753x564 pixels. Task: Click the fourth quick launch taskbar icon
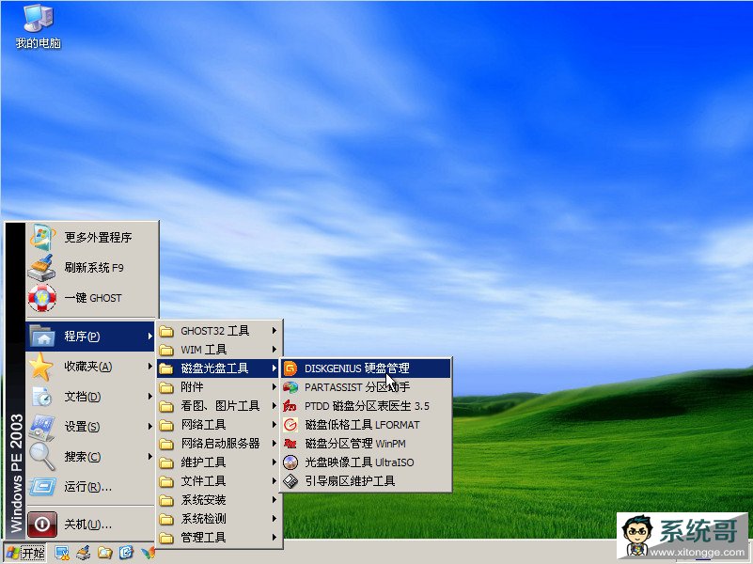(x=126, y=553)
